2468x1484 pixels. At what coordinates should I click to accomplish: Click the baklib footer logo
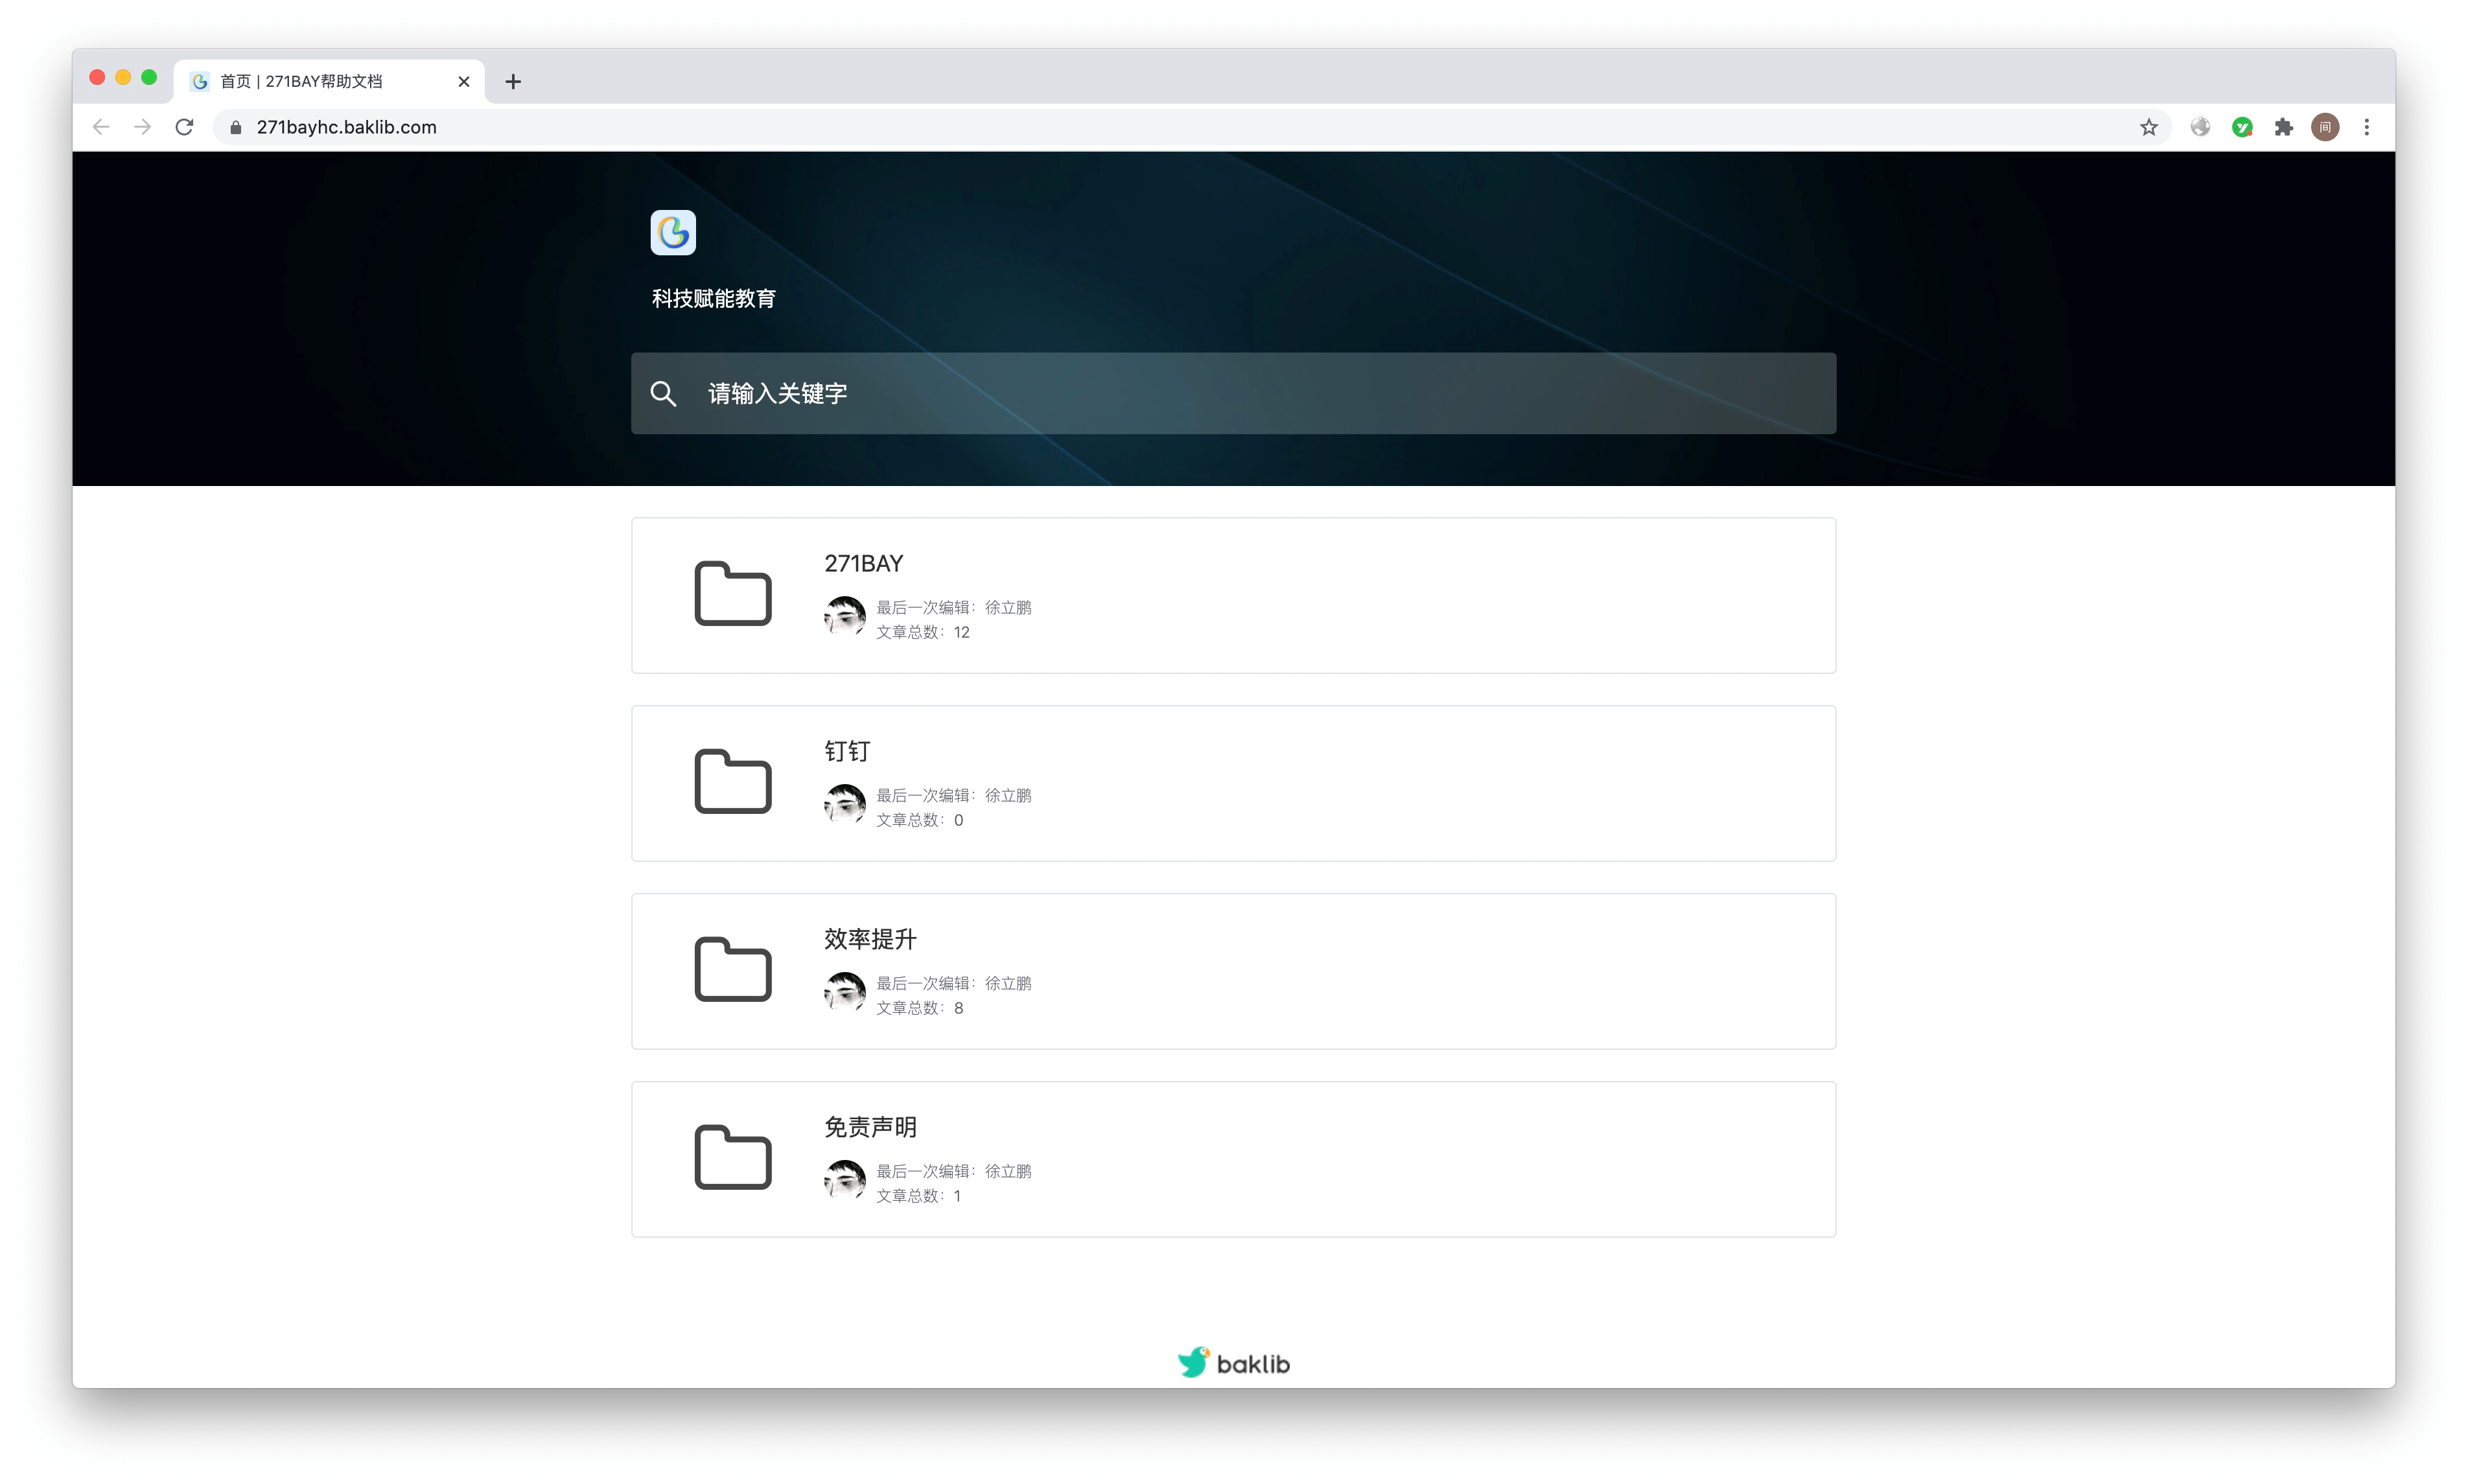click(x=1233, y=1362)
